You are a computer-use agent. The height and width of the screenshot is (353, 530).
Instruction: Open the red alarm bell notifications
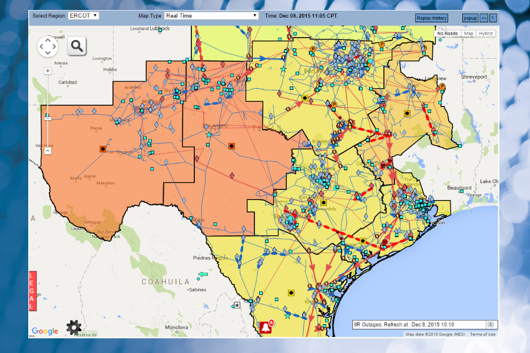pyautogui.click(x=266, y=327)
